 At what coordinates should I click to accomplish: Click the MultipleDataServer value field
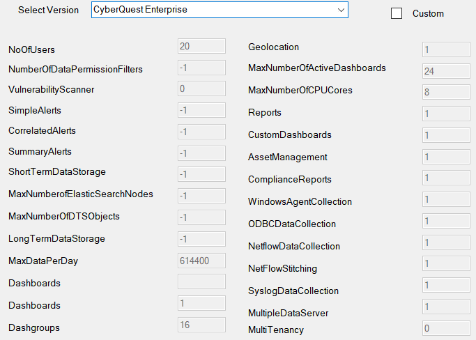pos(446,307)
